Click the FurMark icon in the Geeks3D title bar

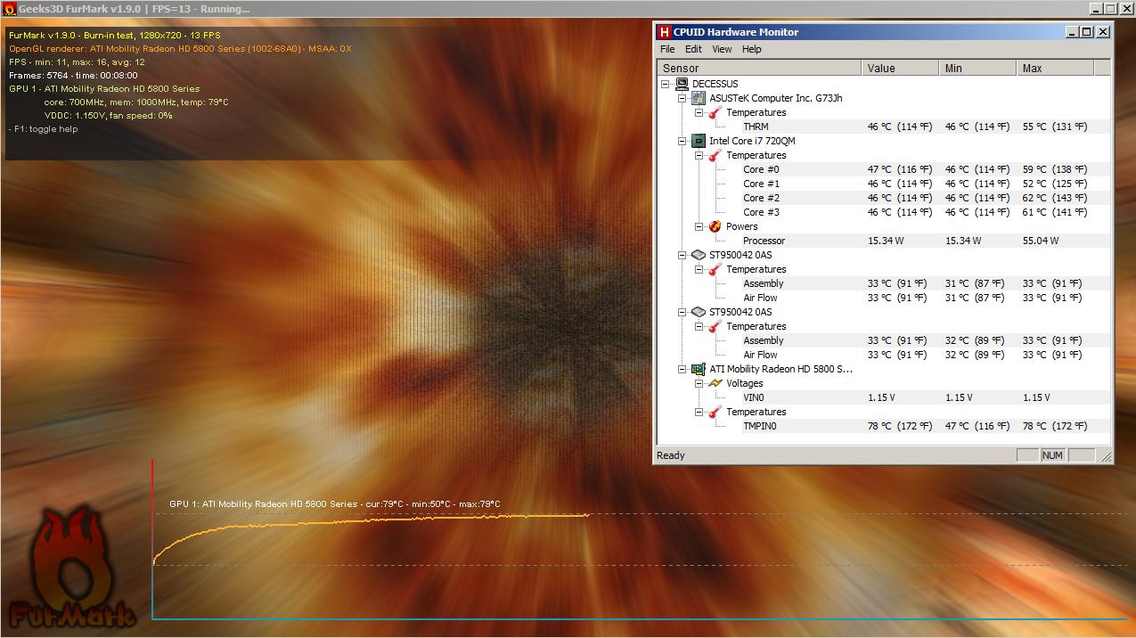tap(10, 9)
